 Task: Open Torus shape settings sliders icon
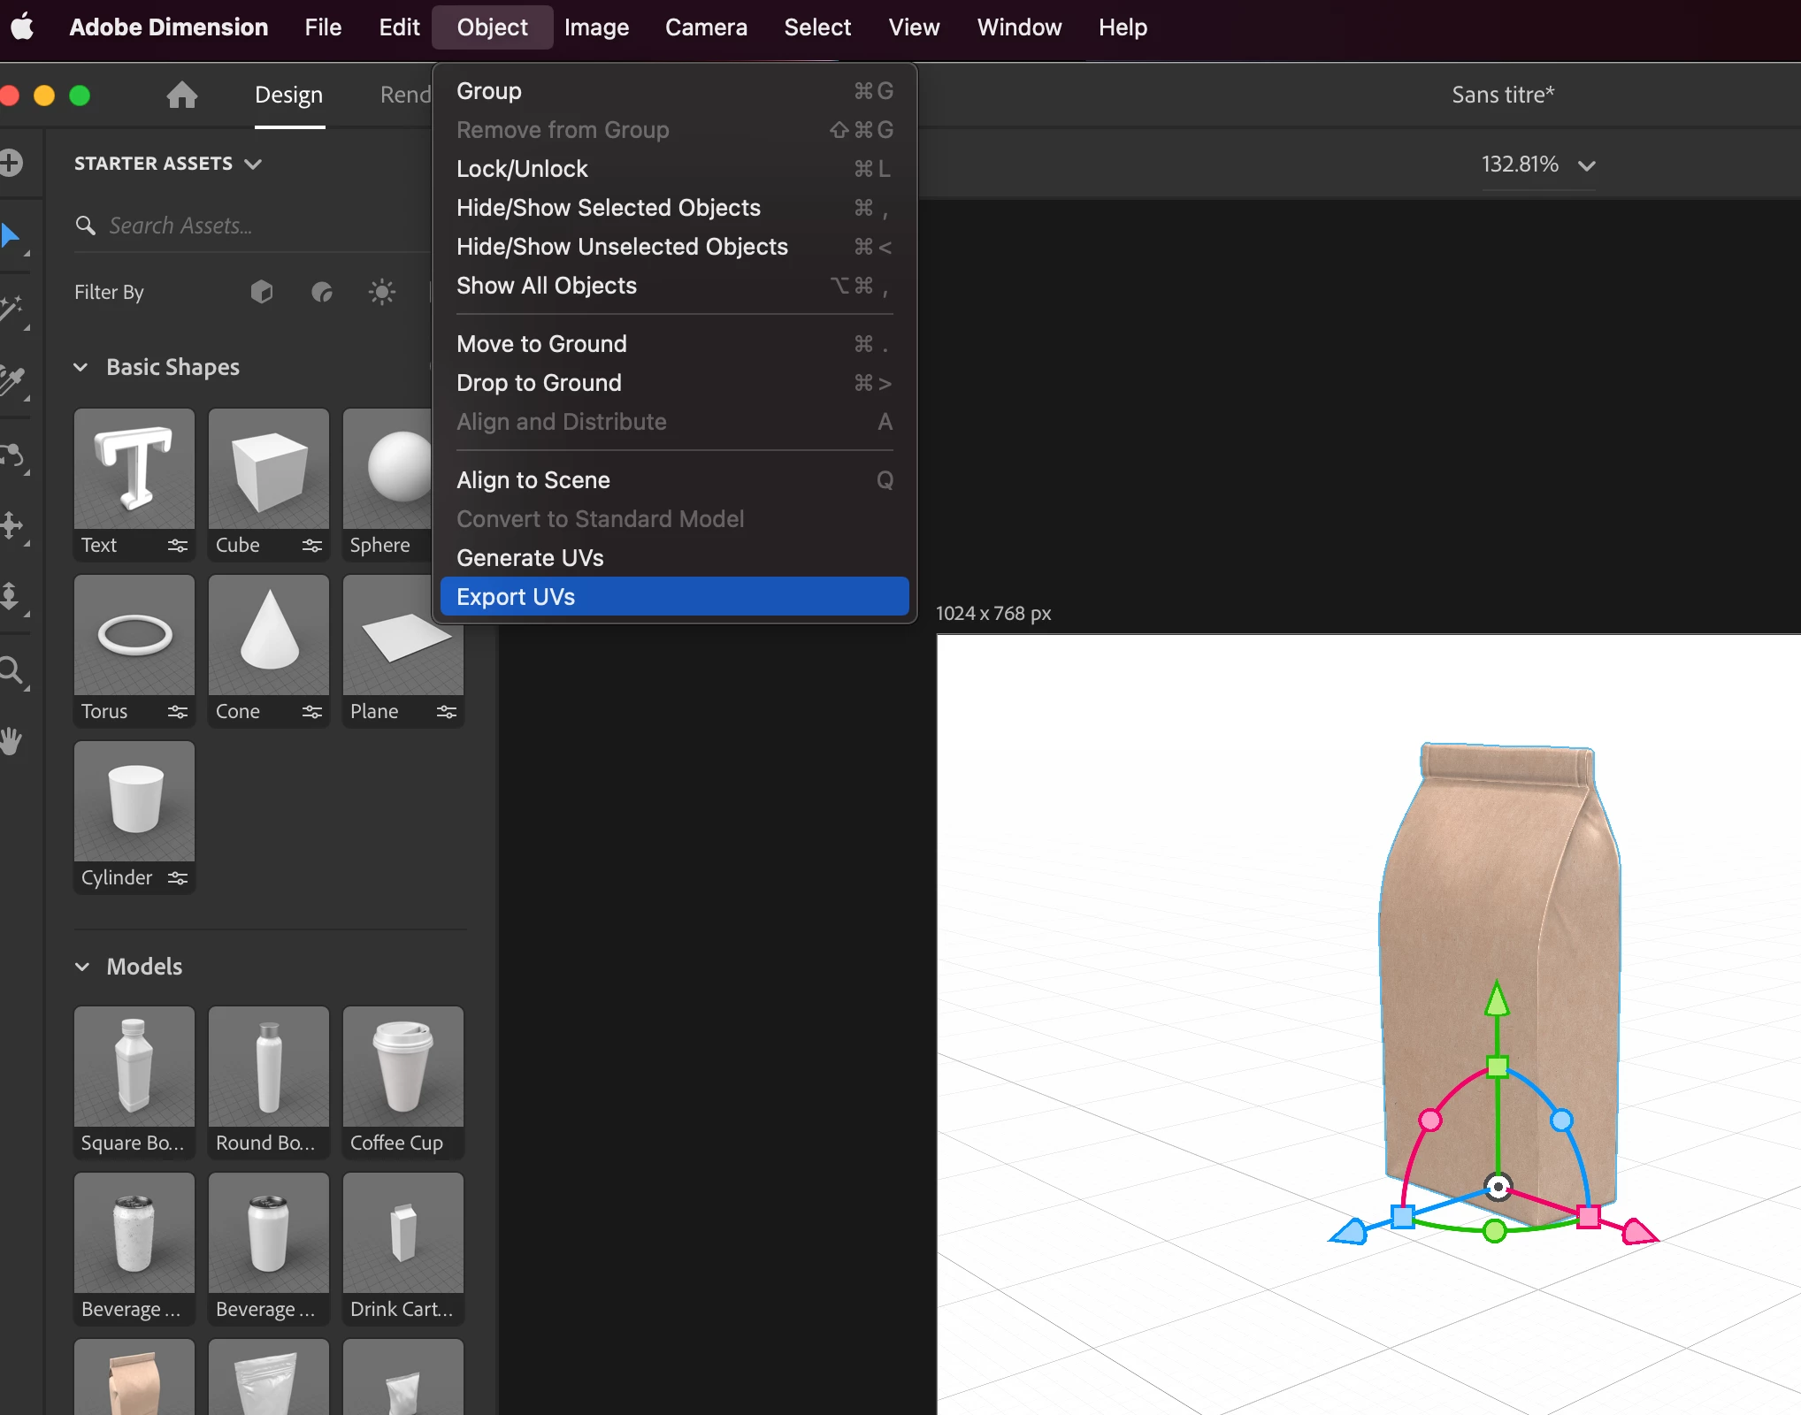(x=178, y=712)
